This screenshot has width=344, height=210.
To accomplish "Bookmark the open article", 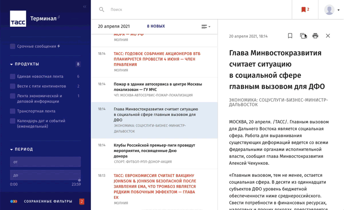I will (x=290, y=36).
